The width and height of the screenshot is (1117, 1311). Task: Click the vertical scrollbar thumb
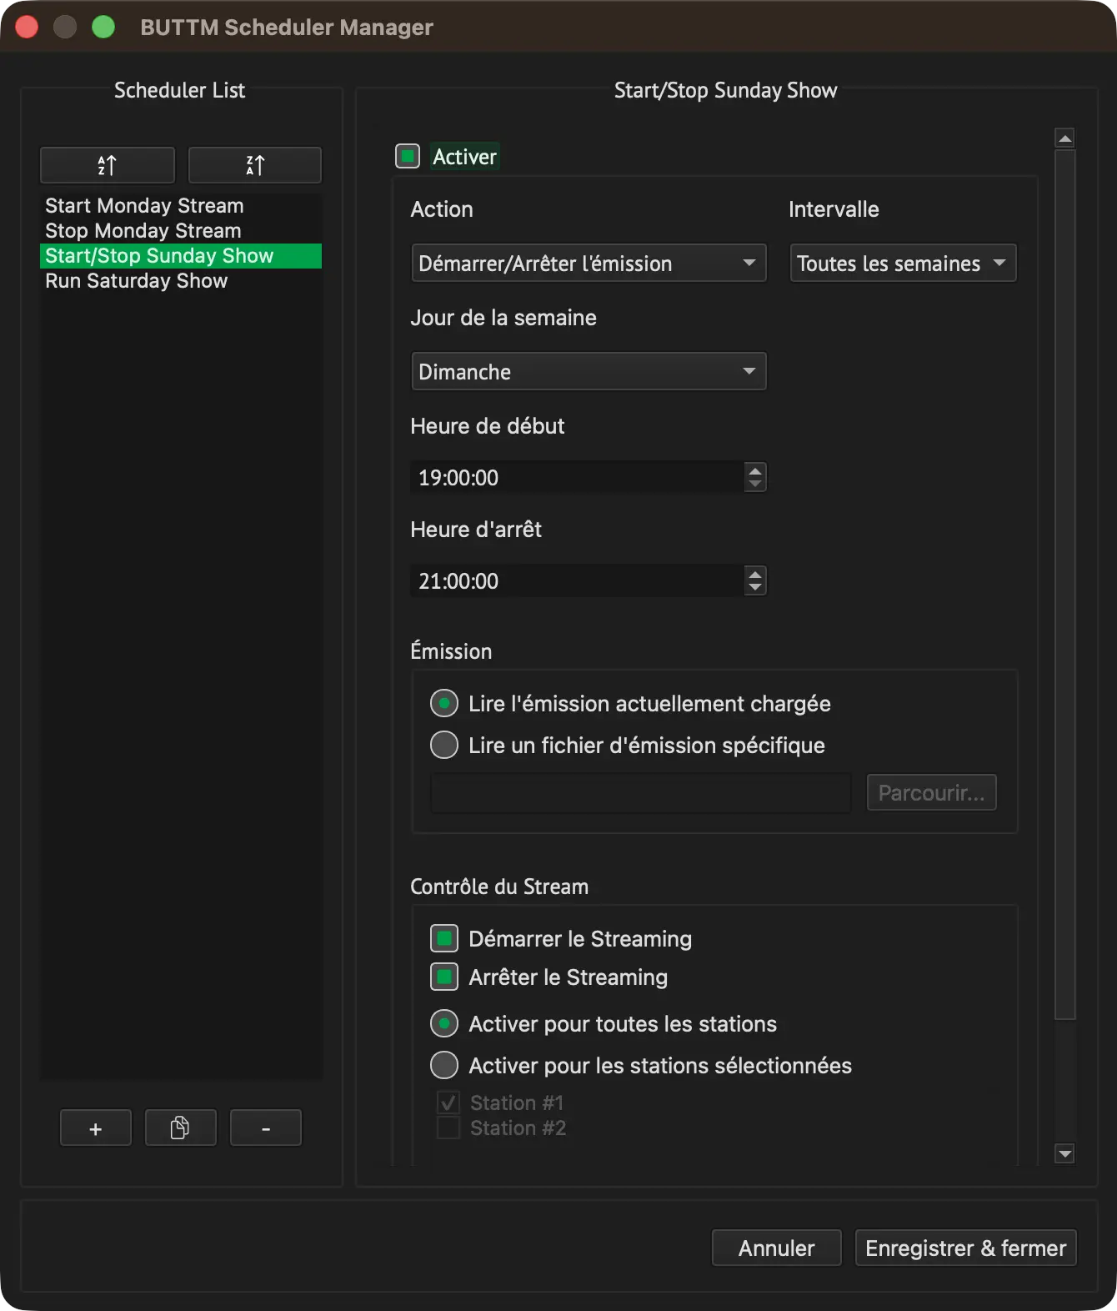pos(1064,584)
